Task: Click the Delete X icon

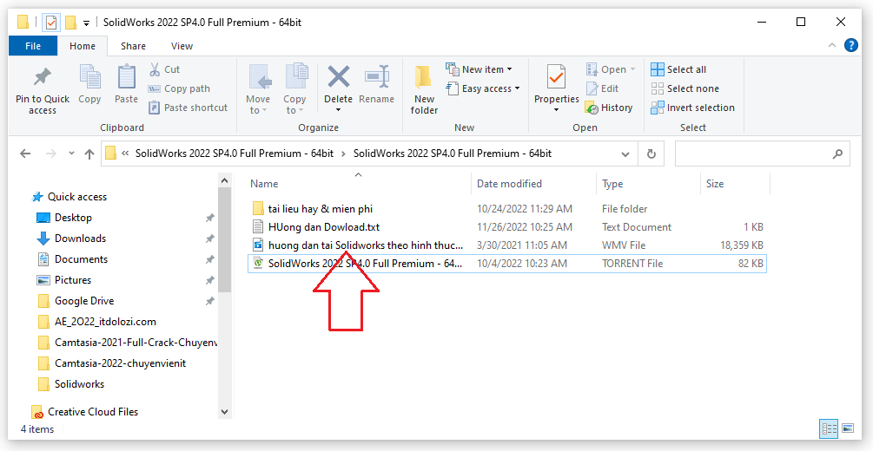Action: click(x=339, y=77)
